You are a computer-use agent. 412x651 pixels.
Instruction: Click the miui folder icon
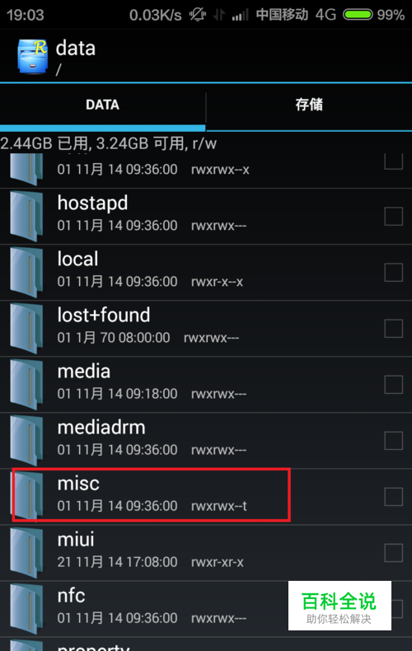point(26,553)
